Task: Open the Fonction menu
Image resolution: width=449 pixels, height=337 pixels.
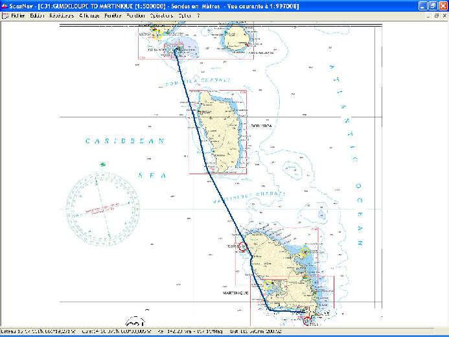Action: coord(136,15)
